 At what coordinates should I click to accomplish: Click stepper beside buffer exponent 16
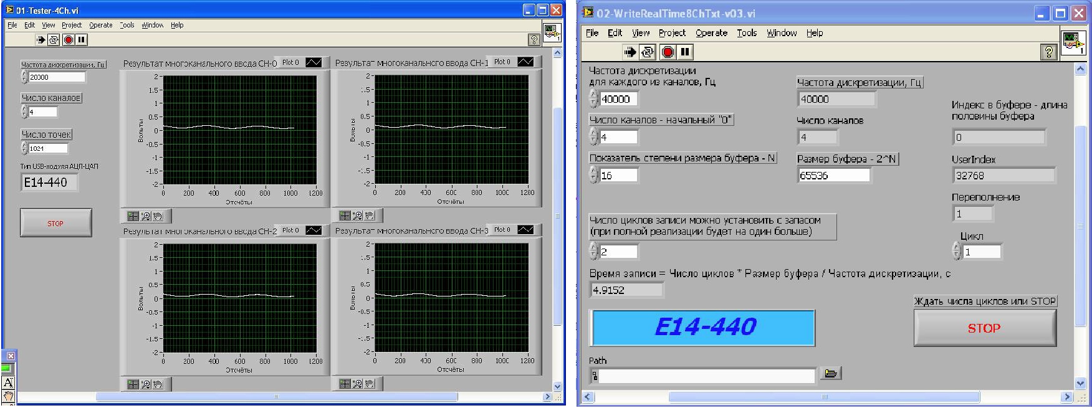click(x=594, y=175)
